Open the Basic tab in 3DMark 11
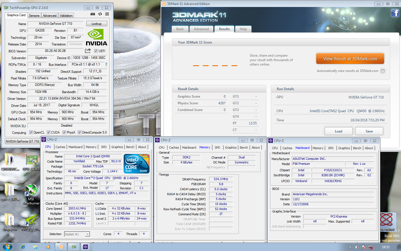The width and height of the screenshot is (401, 251). click(180, 29)
